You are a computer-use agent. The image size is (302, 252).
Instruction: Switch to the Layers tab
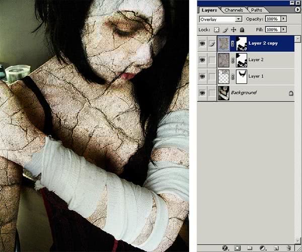209,10
